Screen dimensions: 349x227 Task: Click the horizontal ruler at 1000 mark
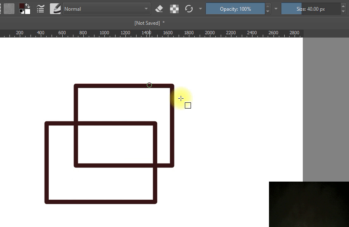click(104, 33)
